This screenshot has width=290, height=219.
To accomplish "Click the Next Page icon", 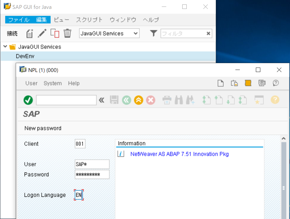I will click(x=230, y=100).
